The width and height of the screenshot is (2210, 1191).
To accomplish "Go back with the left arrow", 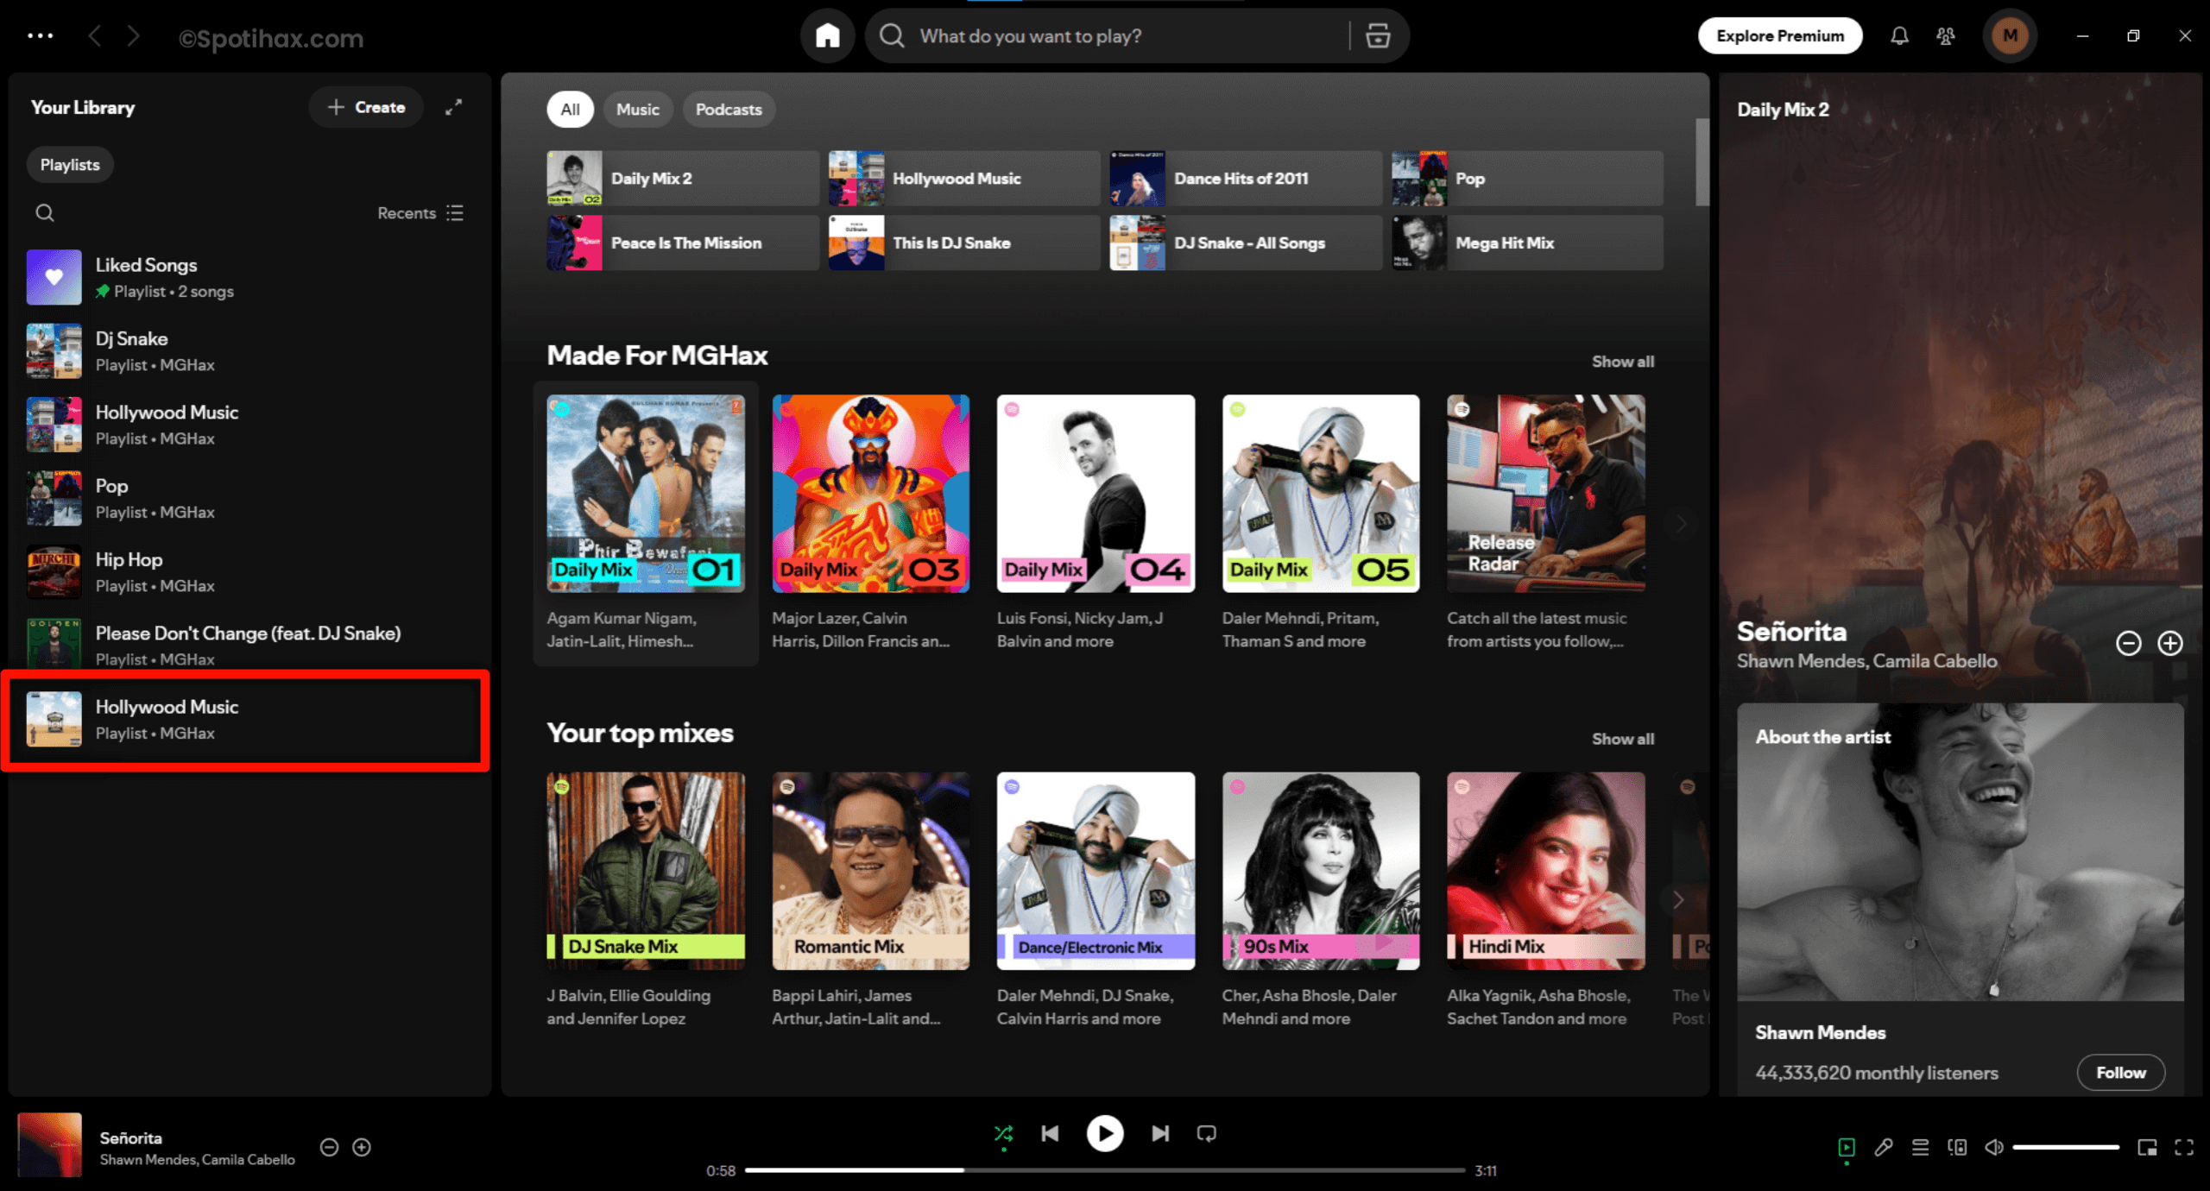I will [x=95, y=36].
